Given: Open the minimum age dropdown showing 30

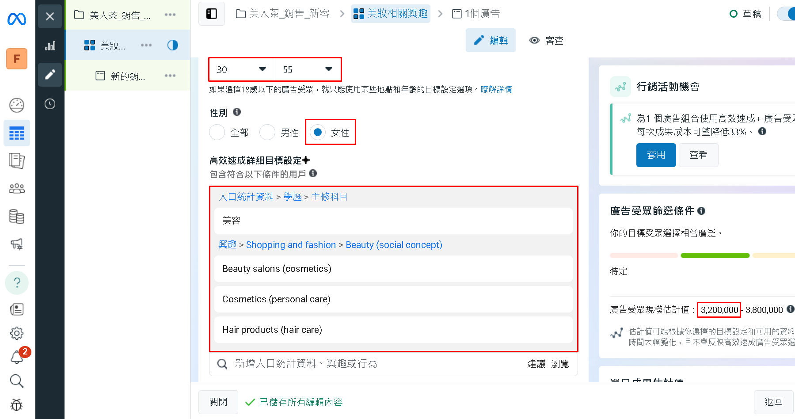Looking at the screenshot, I should coord(242,69).
